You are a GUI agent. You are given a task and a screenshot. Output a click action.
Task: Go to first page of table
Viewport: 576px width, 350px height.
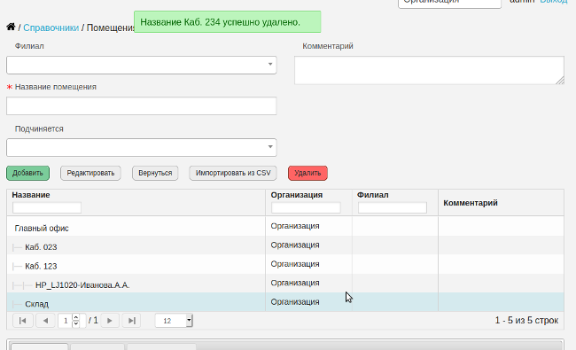(23, 321)
